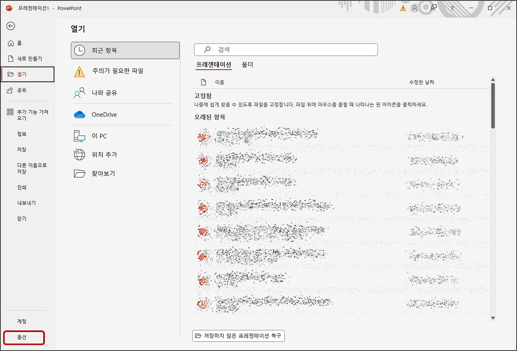Viewport: 517px width, 351px height.
Task: Sort by the file type icon column header
Action: click(x=204, y=82)
